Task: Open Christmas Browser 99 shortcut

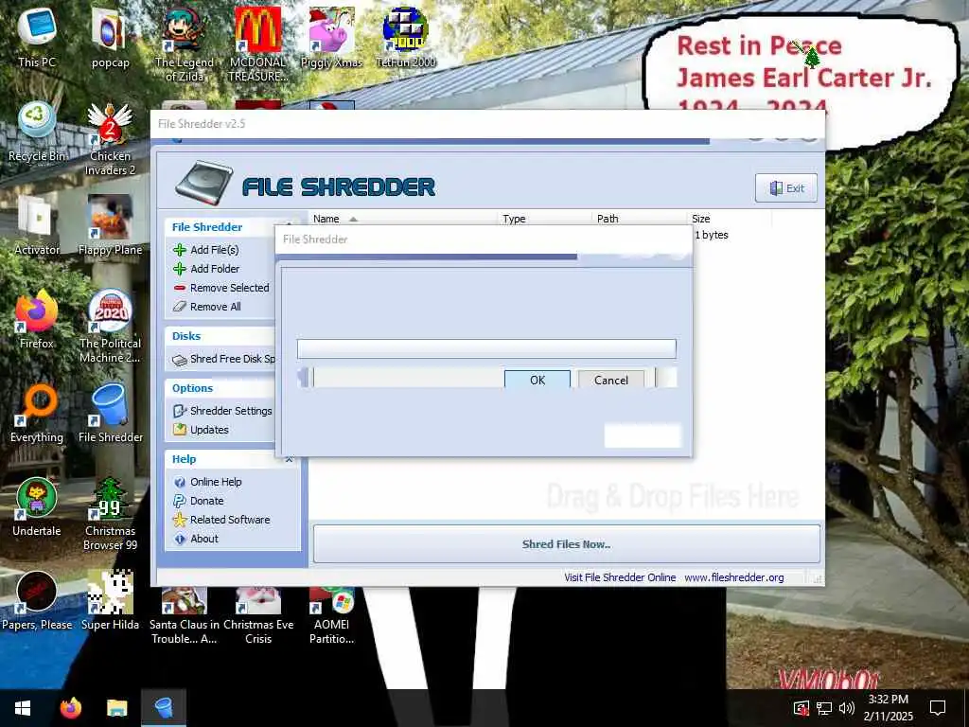Action: tap(110, 514)
